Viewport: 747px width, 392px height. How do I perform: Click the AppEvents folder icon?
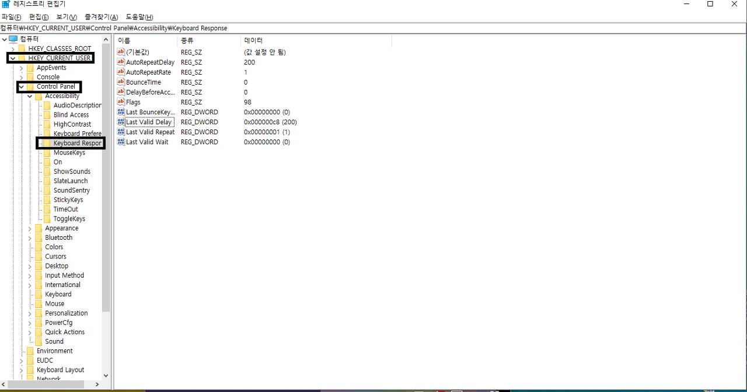pyautogui.click(x=30, y=68)
